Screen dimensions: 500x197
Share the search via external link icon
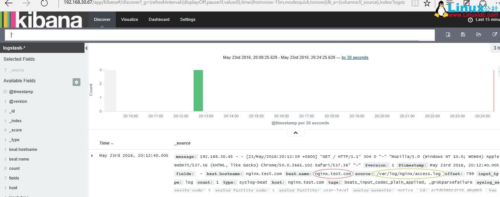(x=494, y=35)
